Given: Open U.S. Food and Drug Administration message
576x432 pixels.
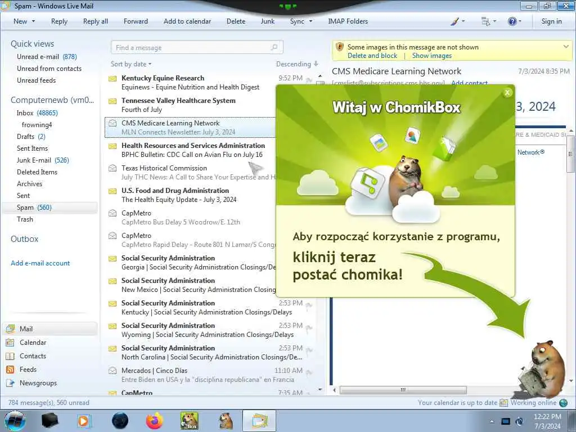Looking at the screenshot, I should pyautogui.click(x=191, y=195).
